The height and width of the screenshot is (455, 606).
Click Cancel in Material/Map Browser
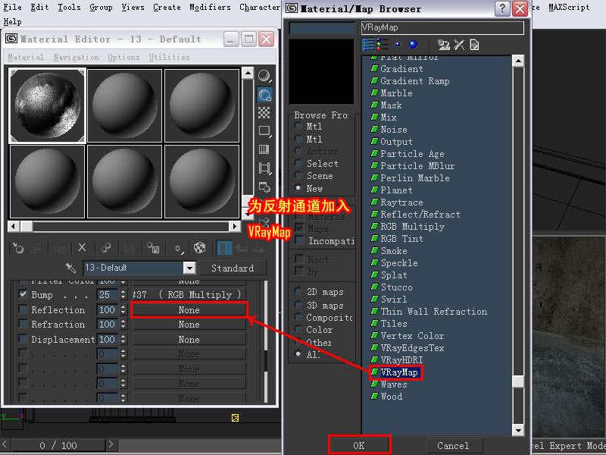pos(453,445)
